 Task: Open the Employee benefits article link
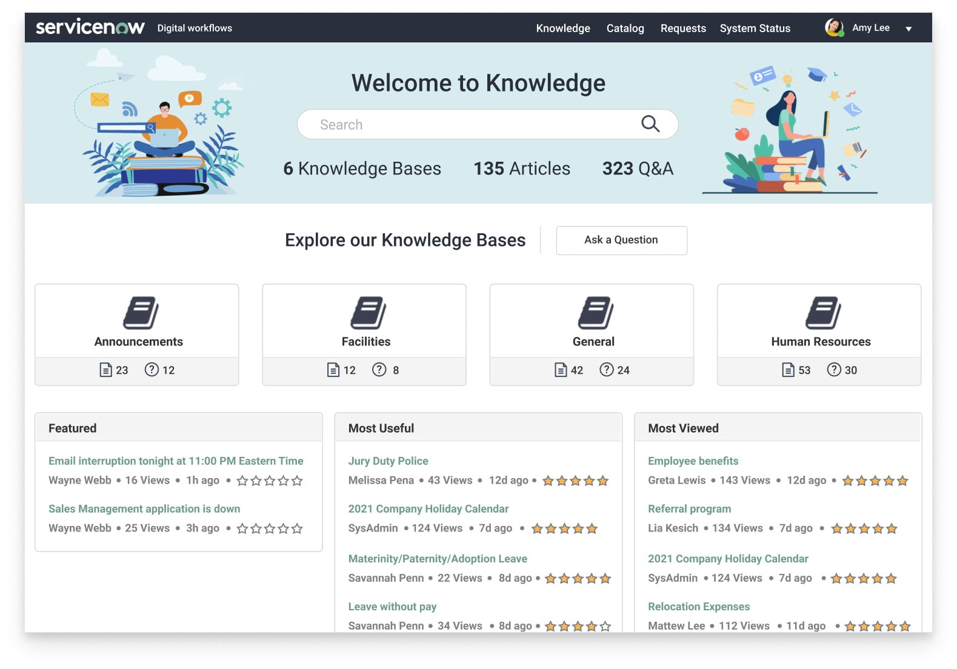click(x=693, y=461)
